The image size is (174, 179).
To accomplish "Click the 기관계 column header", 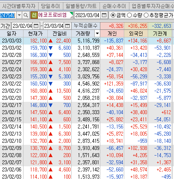I will point(160,33).
